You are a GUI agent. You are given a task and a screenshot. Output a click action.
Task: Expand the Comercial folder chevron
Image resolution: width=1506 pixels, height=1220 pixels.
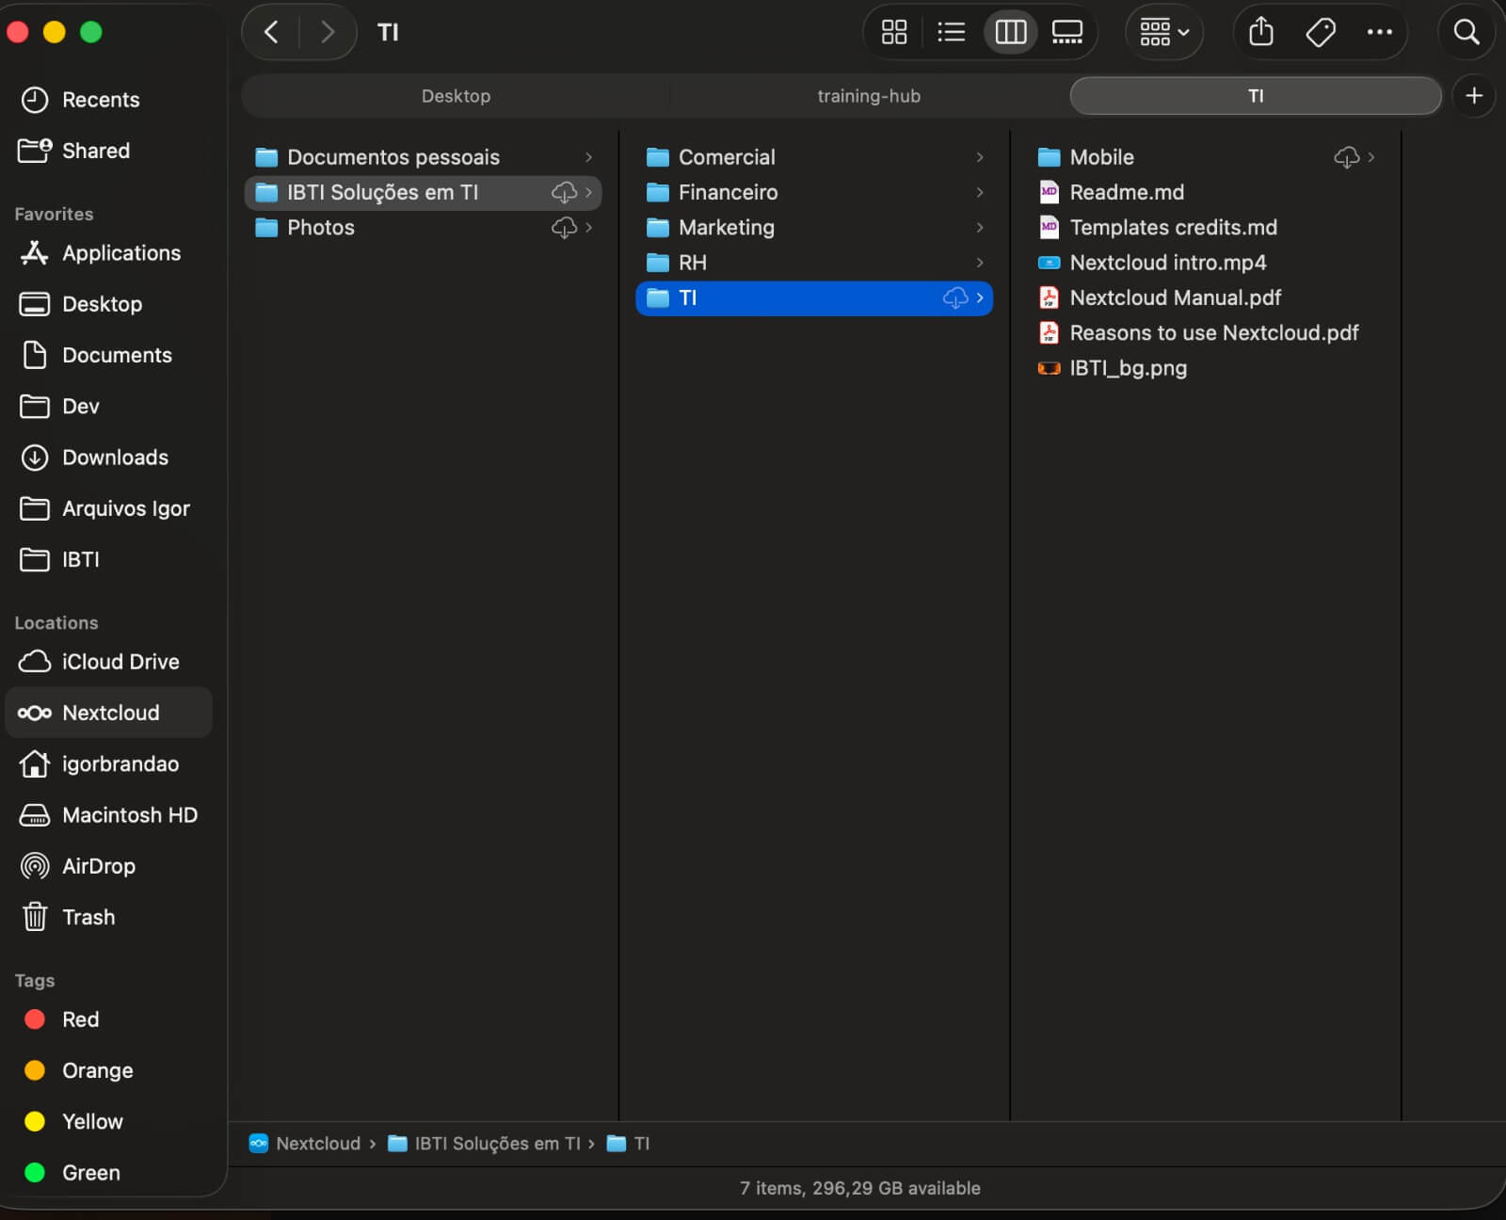(x=980, y=157)
